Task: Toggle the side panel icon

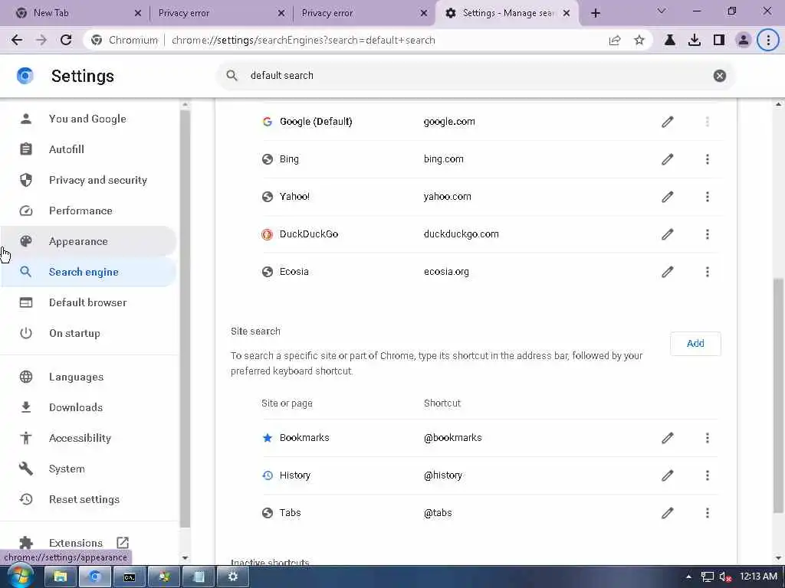Action: [718, 40]
